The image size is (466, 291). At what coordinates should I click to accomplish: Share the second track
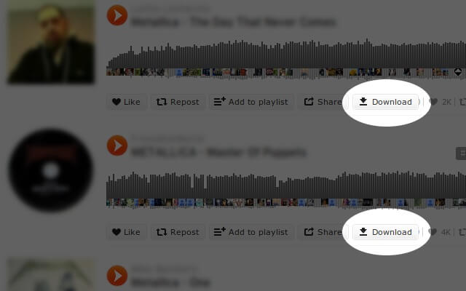coord(323,232)
